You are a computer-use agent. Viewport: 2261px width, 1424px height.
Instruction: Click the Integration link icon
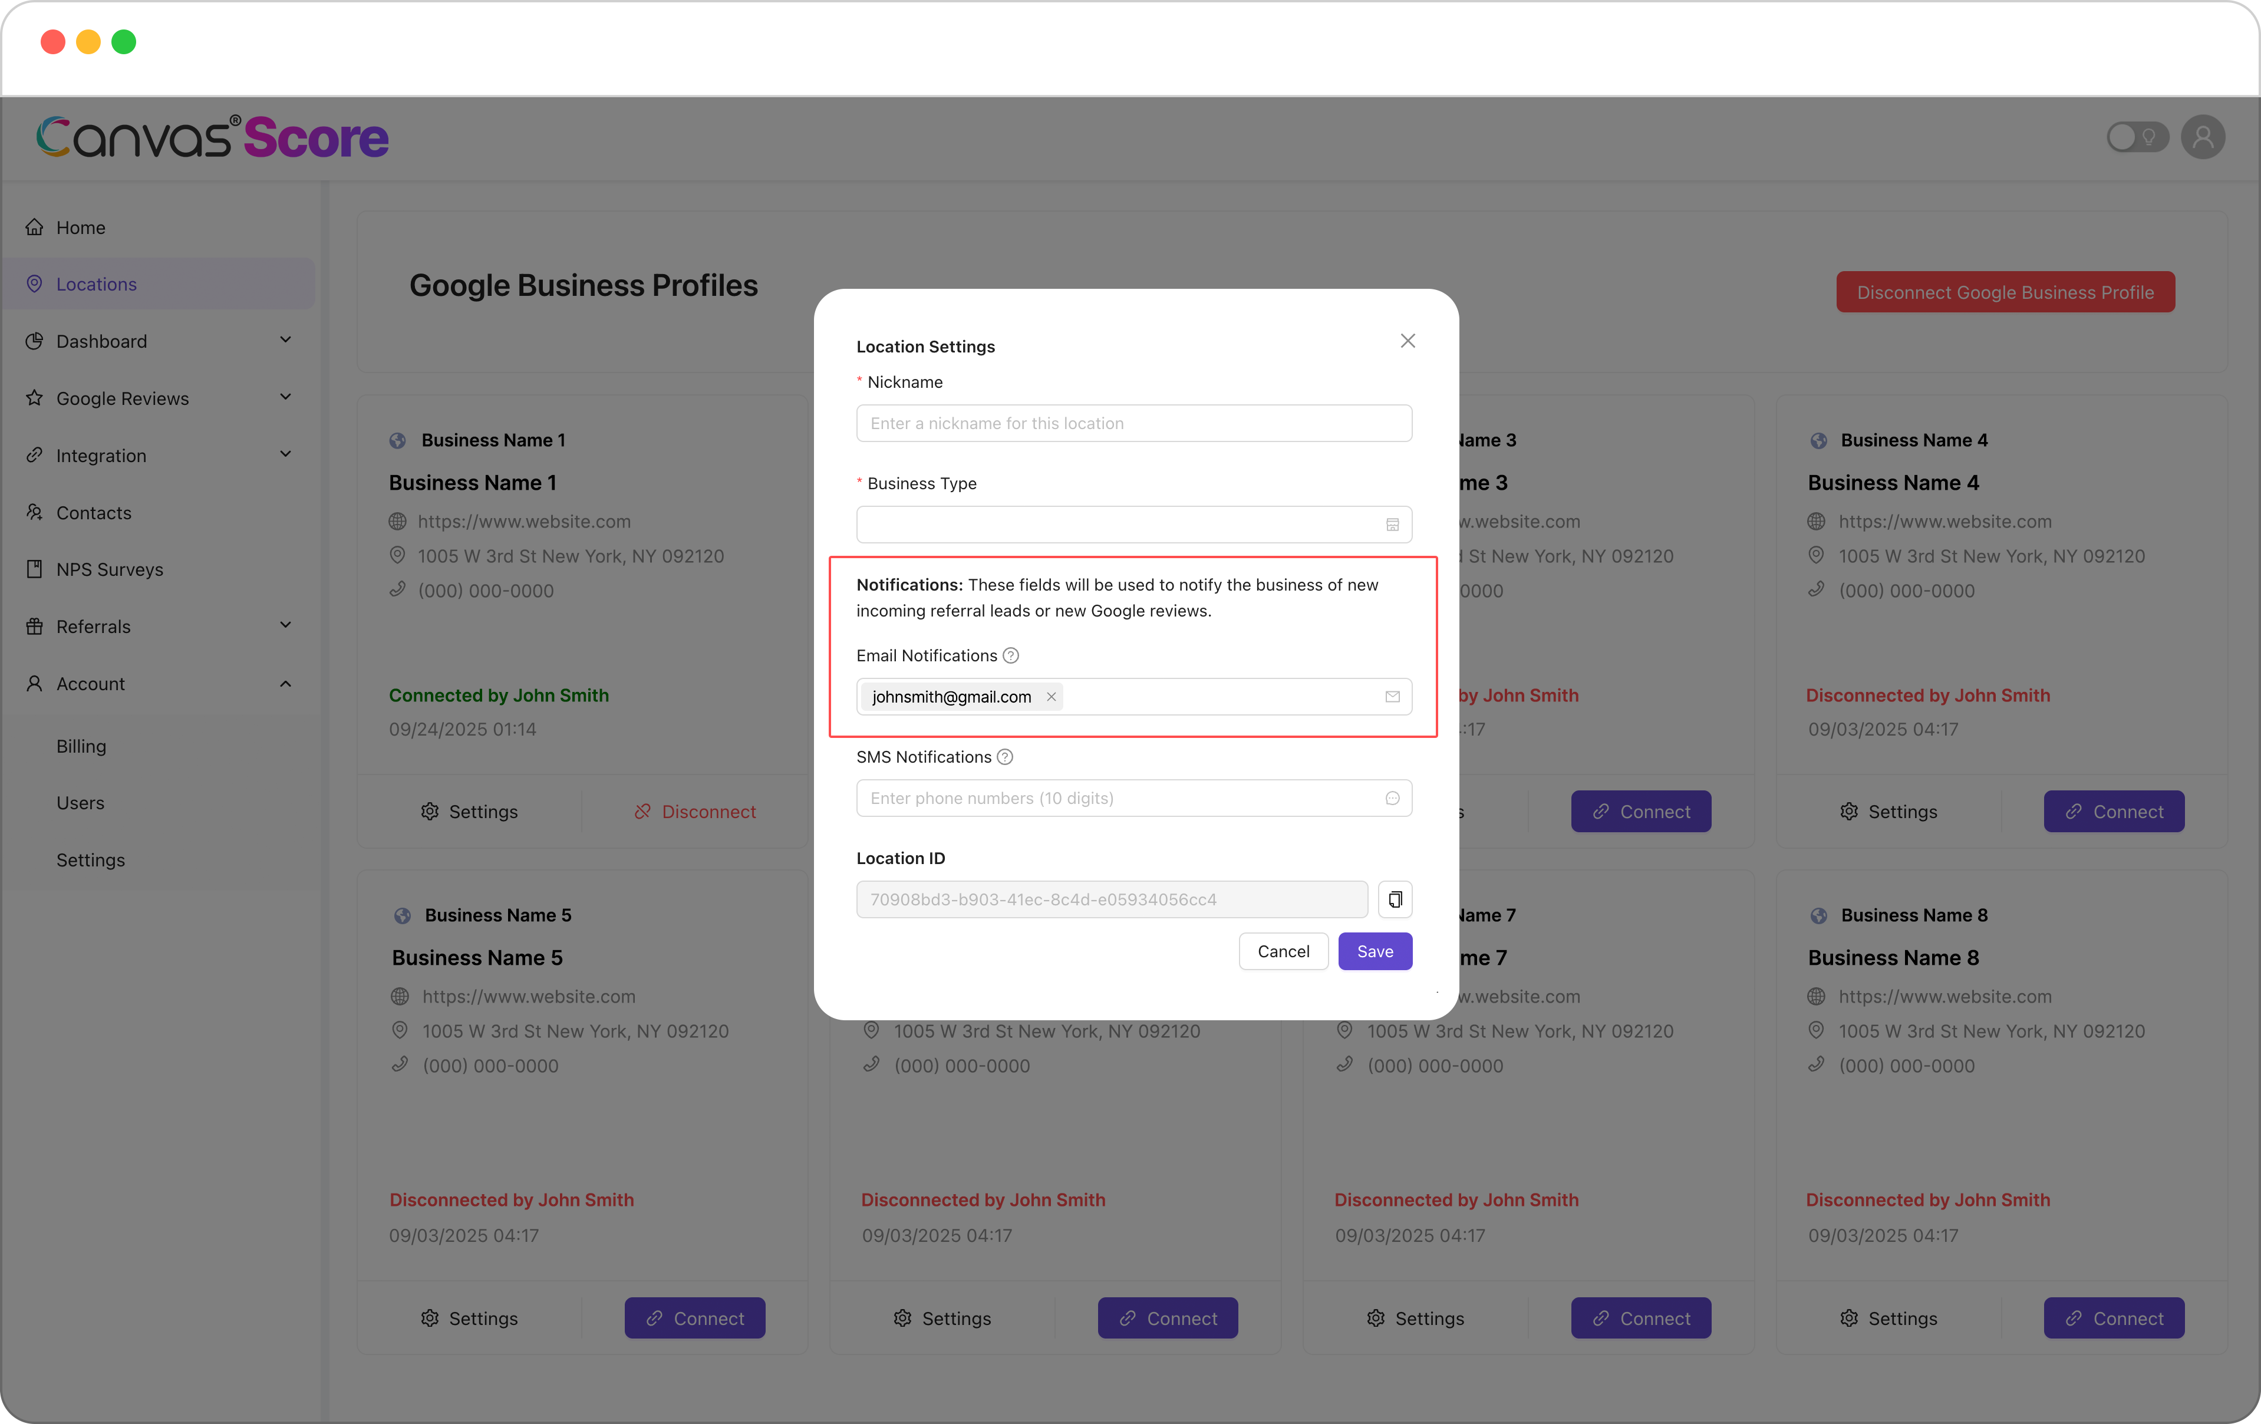(x=35, y=455)
